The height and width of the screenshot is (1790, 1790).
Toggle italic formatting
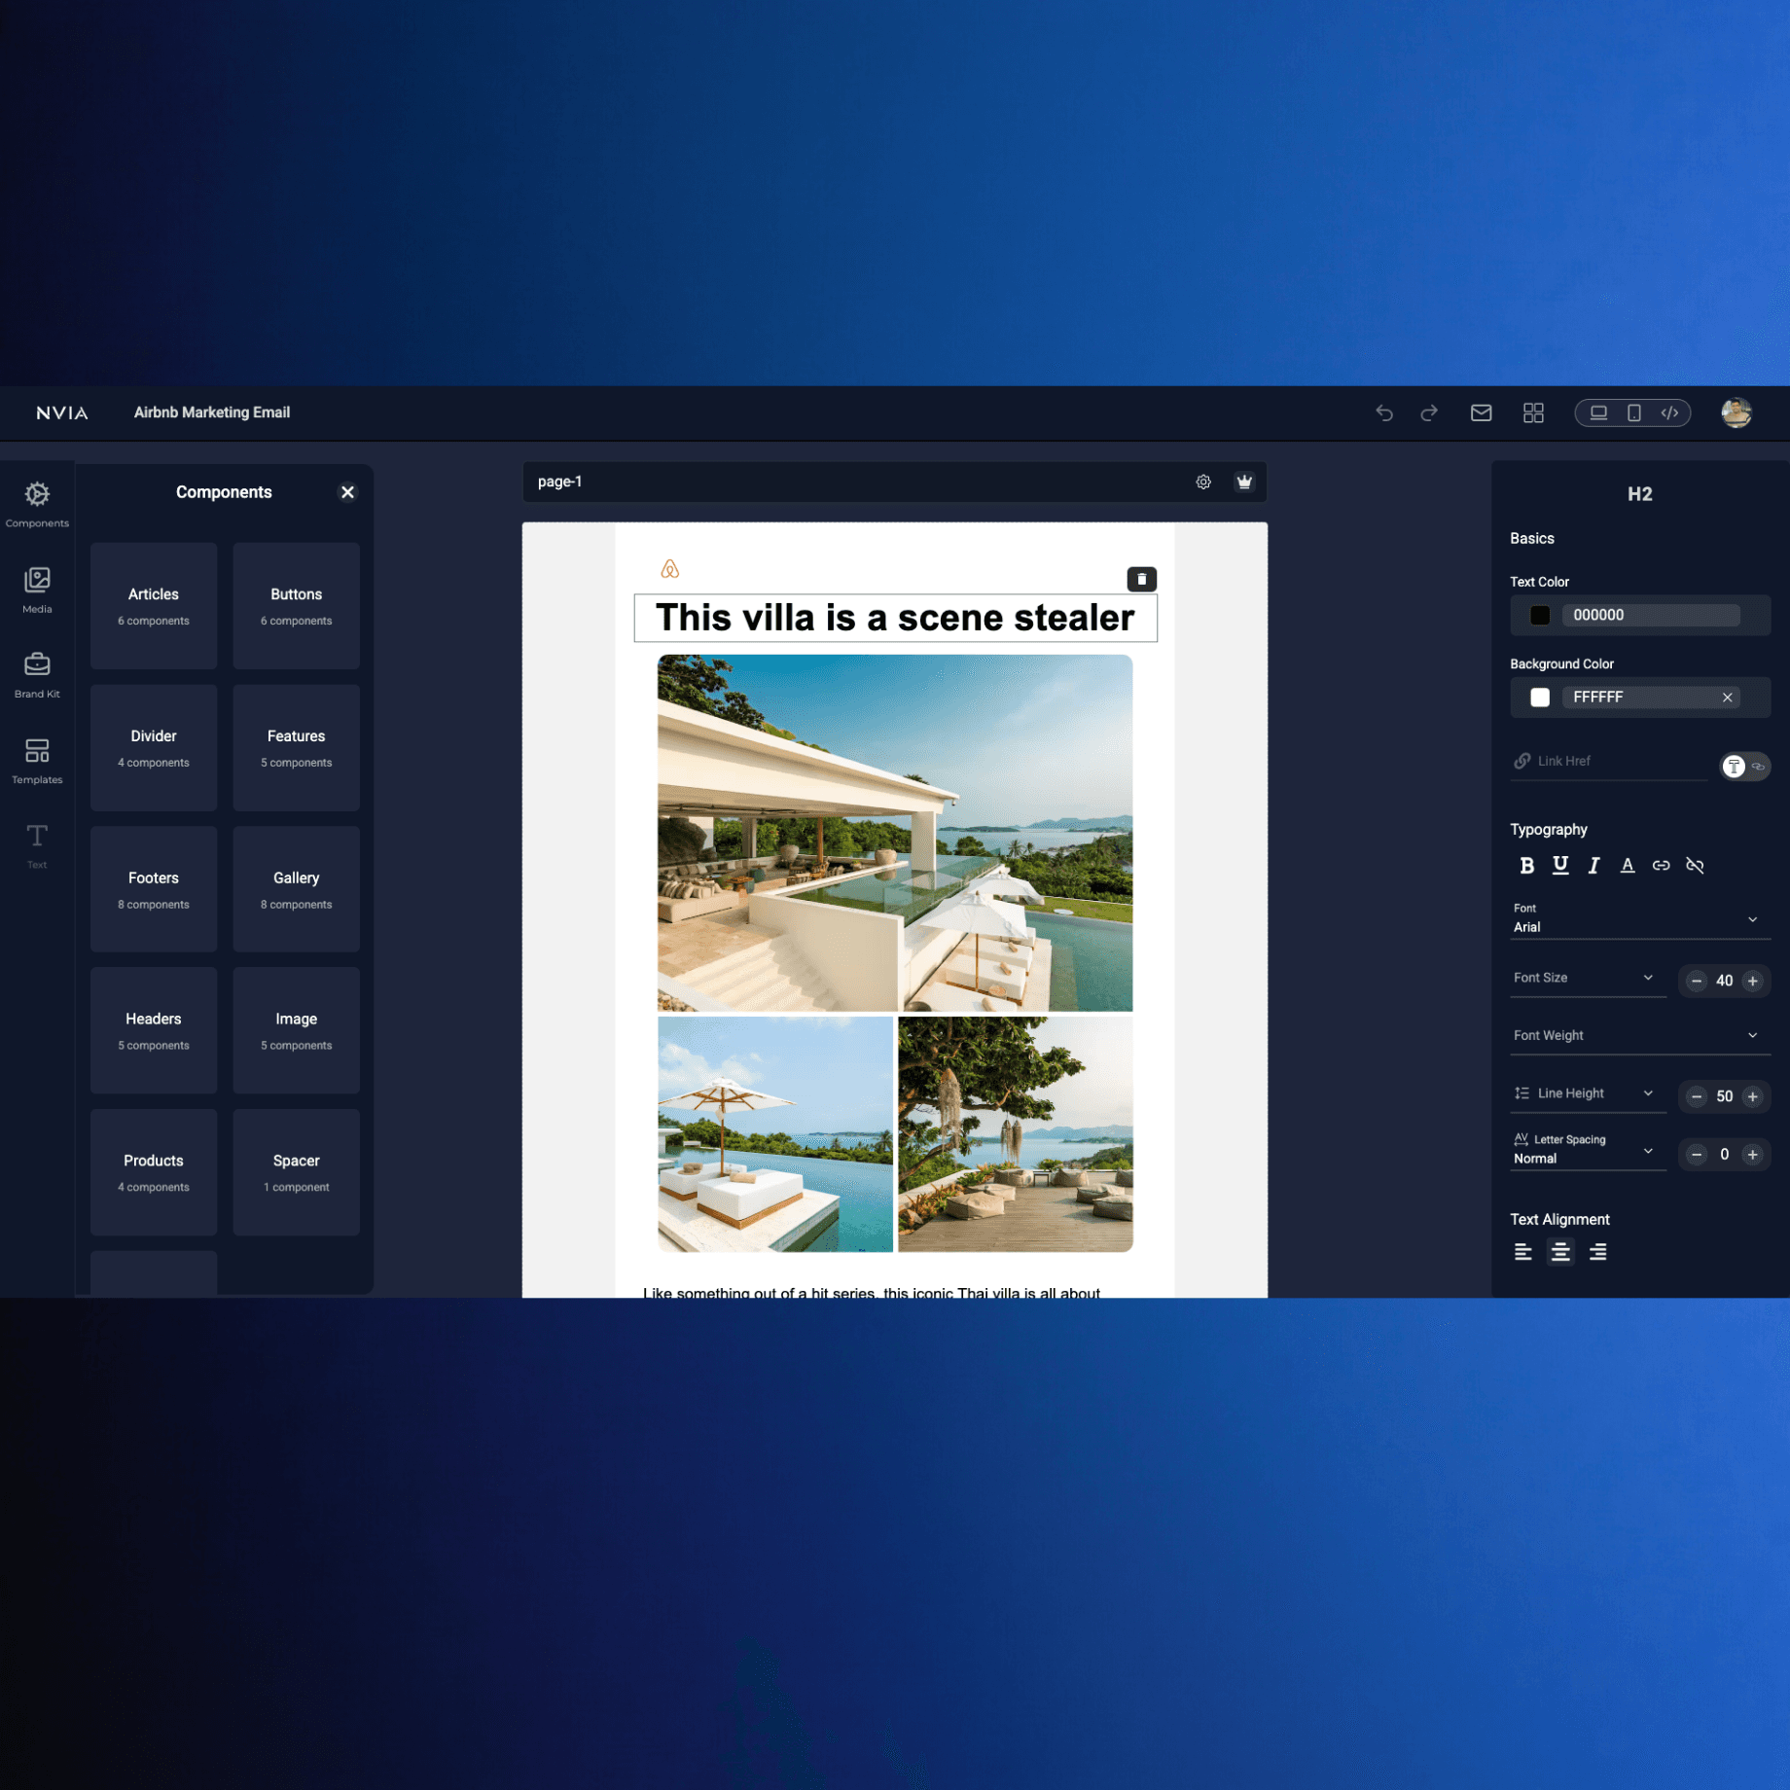pos(1593,865)
